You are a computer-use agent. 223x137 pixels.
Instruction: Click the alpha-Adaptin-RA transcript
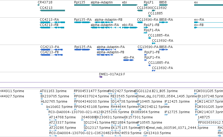click(x=106, y=28)
